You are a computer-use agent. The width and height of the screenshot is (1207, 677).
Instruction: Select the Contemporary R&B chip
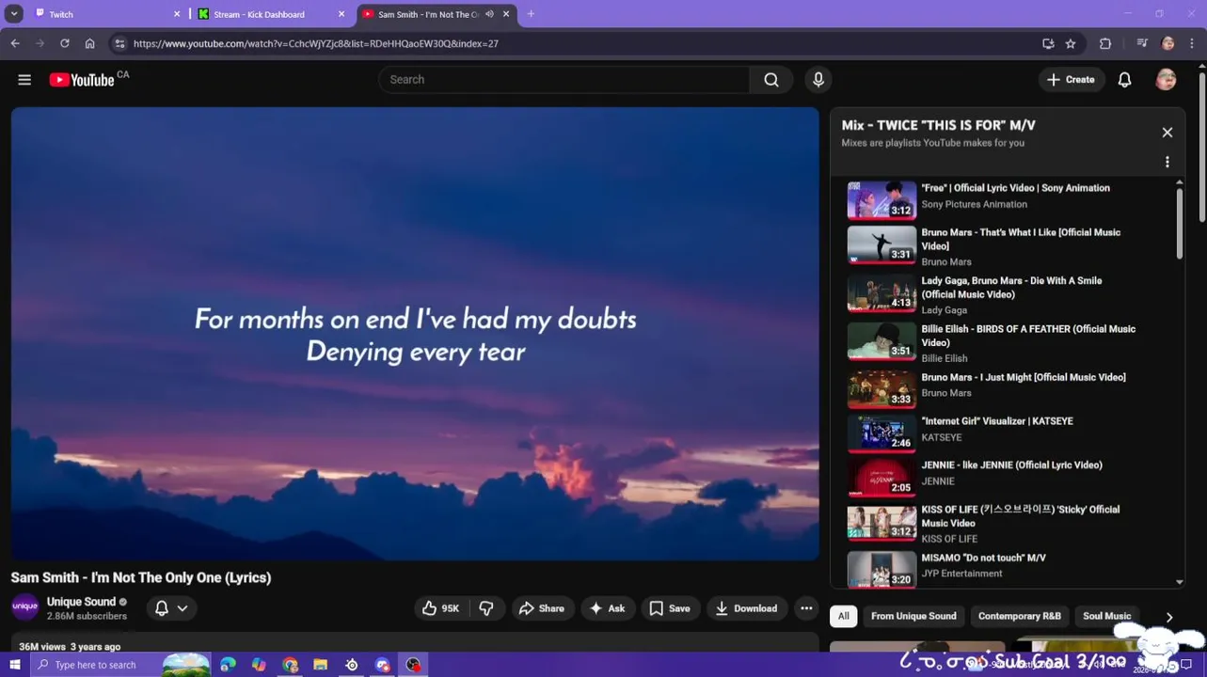(1020, 617)
